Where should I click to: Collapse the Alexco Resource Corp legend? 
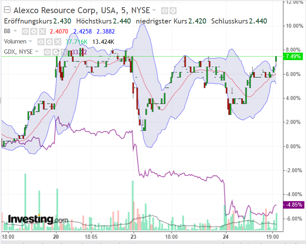tap(7, 10)
